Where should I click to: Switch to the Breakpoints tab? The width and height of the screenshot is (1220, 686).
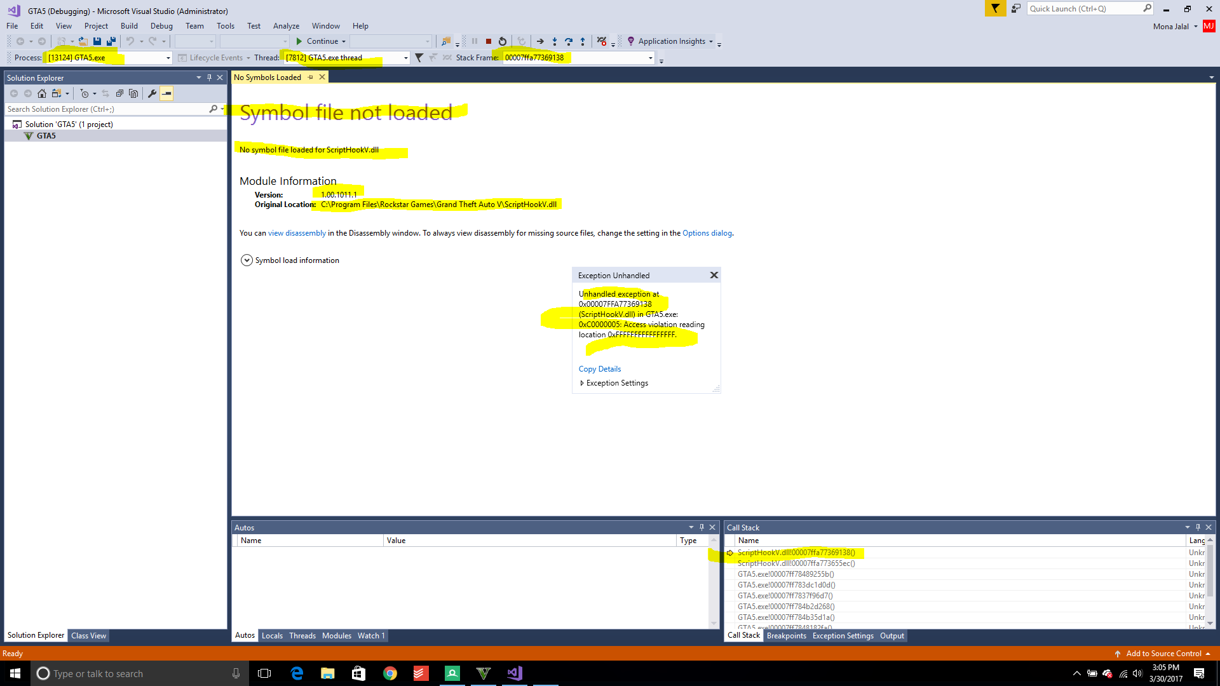tap(786, 636)
